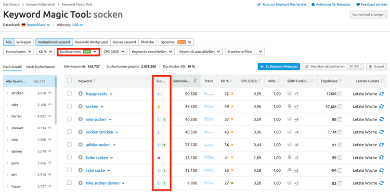Add 'socken stricken' with its plus icon
The image size is (390, 192).
coord(80,132)
